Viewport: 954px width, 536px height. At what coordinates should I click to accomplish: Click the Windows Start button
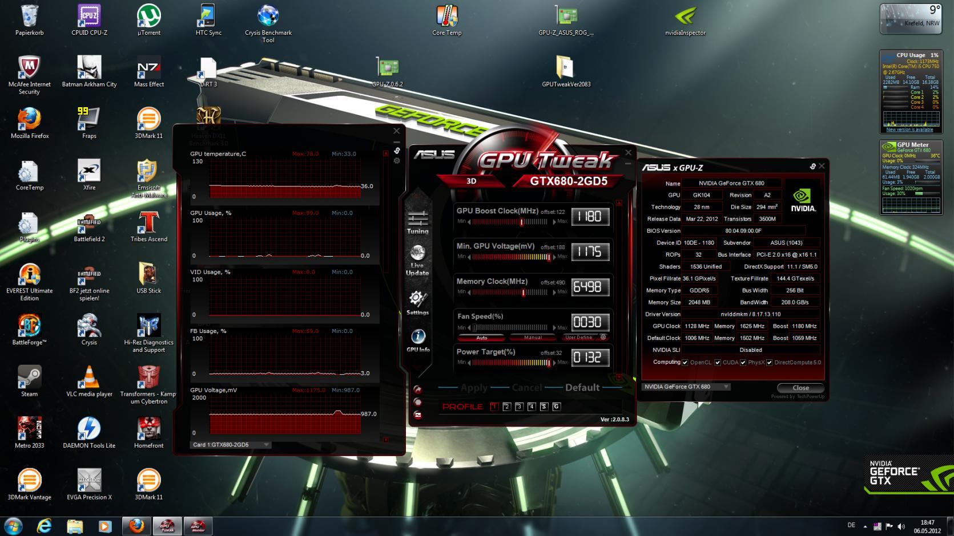(x=13, y=526)
